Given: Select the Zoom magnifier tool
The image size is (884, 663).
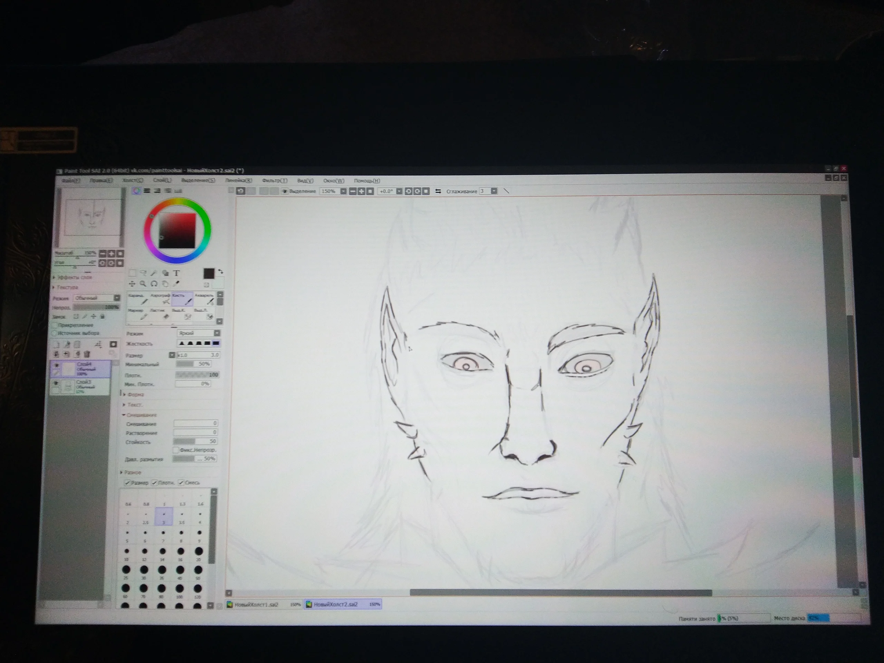Looking at the screenshot, I should point(143,284).
